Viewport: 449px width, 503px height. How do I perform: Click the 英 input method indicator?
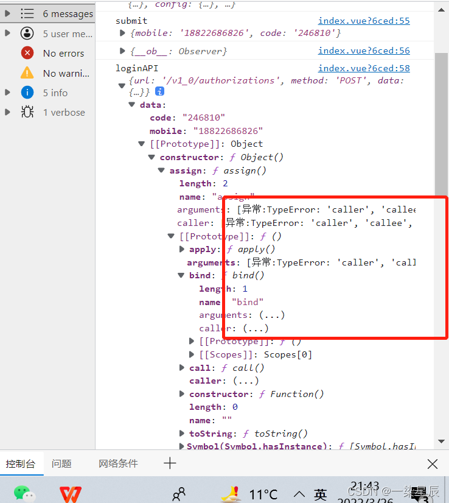[321, 494]
